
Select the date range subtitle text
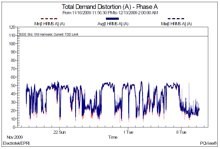(x=110, y=13)
